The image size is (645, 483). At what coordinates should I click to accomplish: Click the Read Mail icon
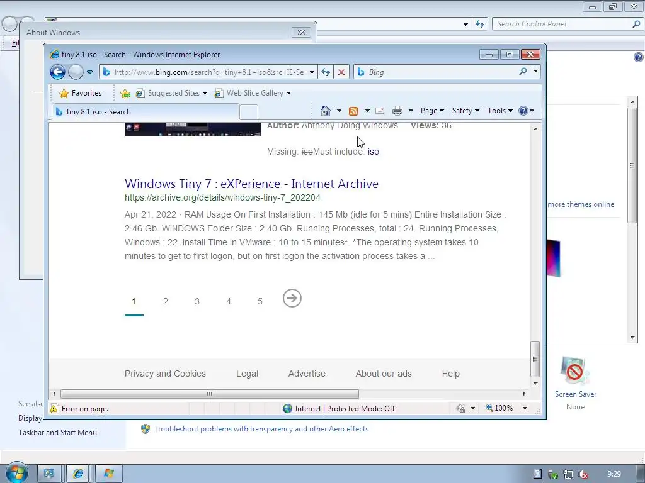(x=380, y=111)
